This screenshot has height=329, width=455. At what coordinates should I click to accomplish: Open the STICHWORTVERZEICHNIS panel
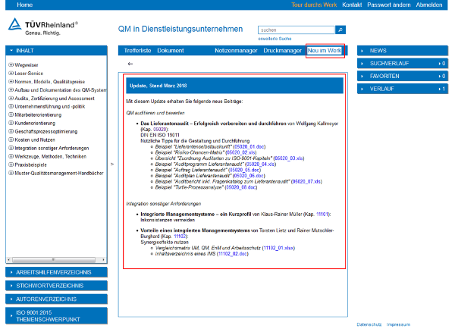tap(56, 286)
